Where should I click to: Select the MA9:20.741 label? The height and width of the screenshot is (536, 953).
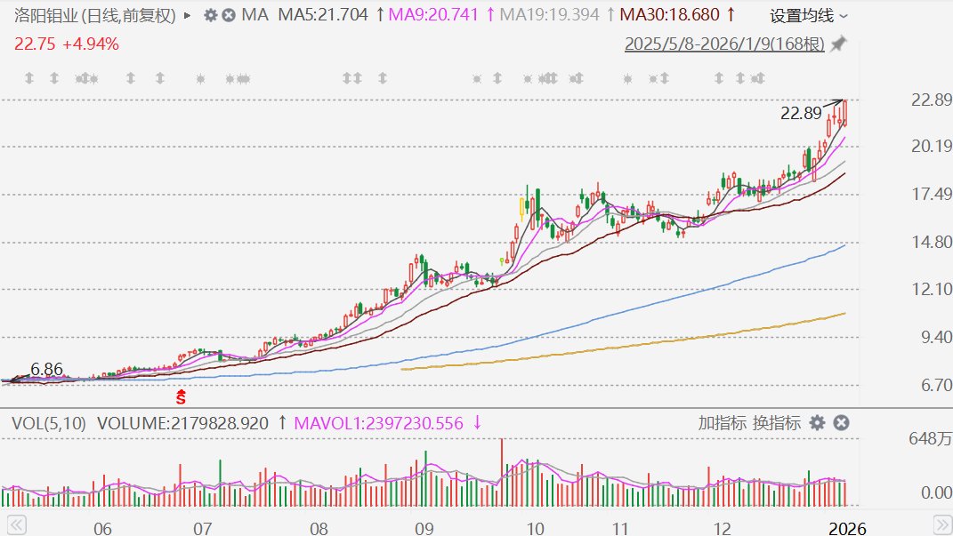(433, 14)
